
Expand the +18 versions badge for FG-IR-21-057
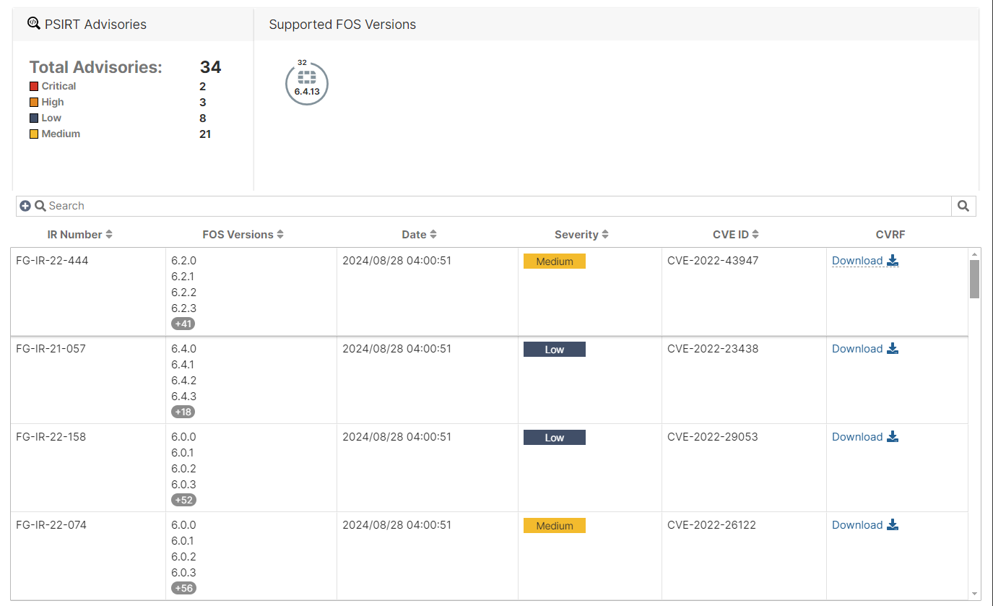[183, 412]
